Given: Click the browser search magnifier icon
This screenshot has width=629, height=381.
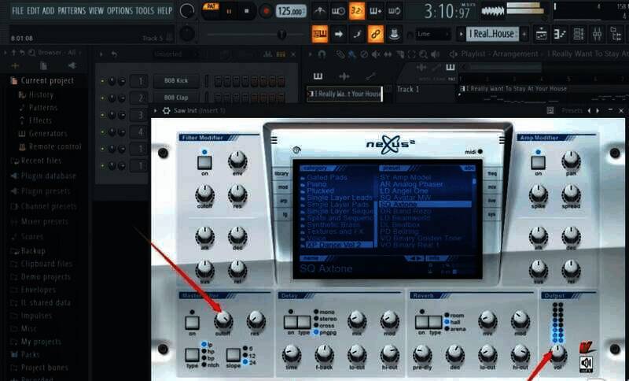Looking at the screenshot, I should pos(31,53).
